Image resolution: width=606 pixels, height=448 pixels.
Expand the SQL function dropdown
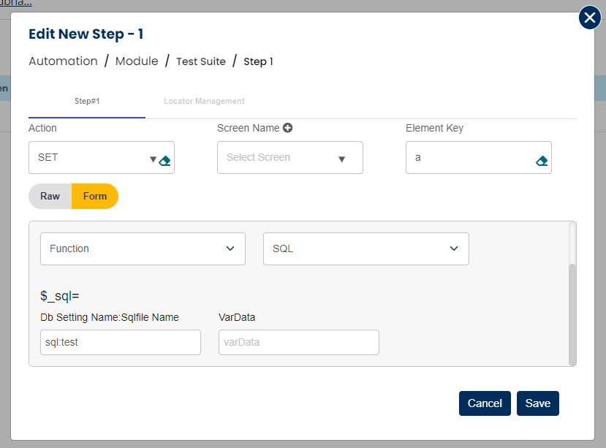pyautogui.click(x=366, y=249)
